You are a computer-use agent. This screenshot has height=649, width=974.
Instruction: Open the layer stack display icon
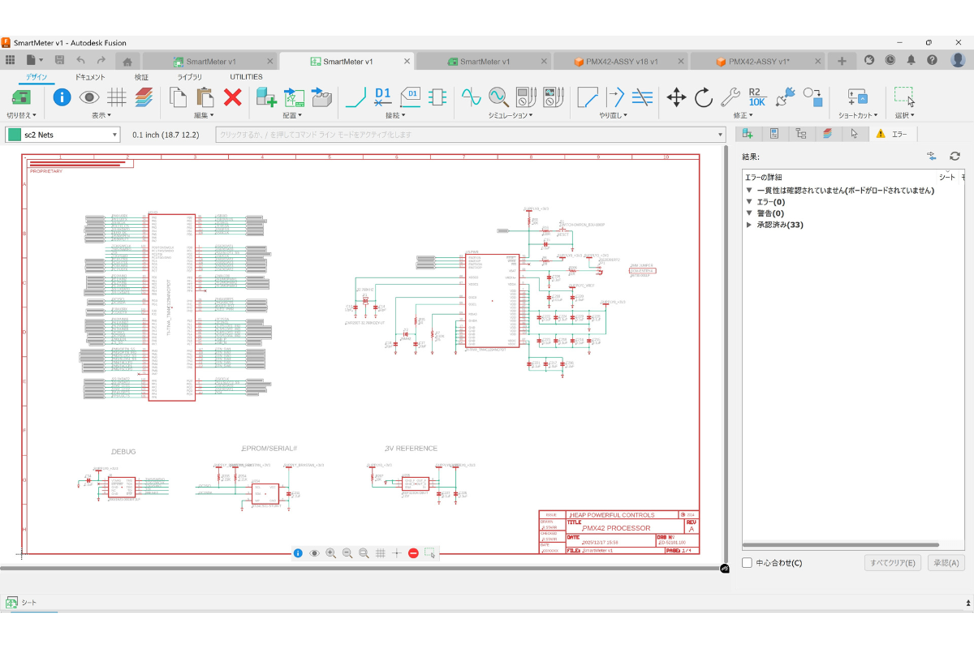(x=144, y=97)
